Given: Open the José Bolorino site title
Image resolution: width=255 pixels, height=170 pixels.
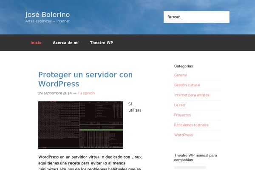Looking at the screenshot, I should coord(48,14).
